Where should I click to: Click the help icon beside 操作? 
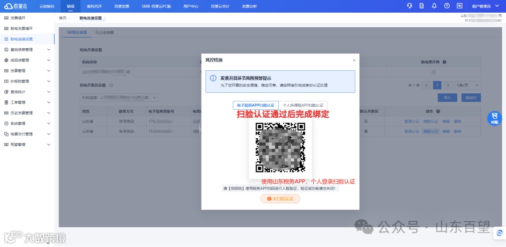click(x=438, y=112)
